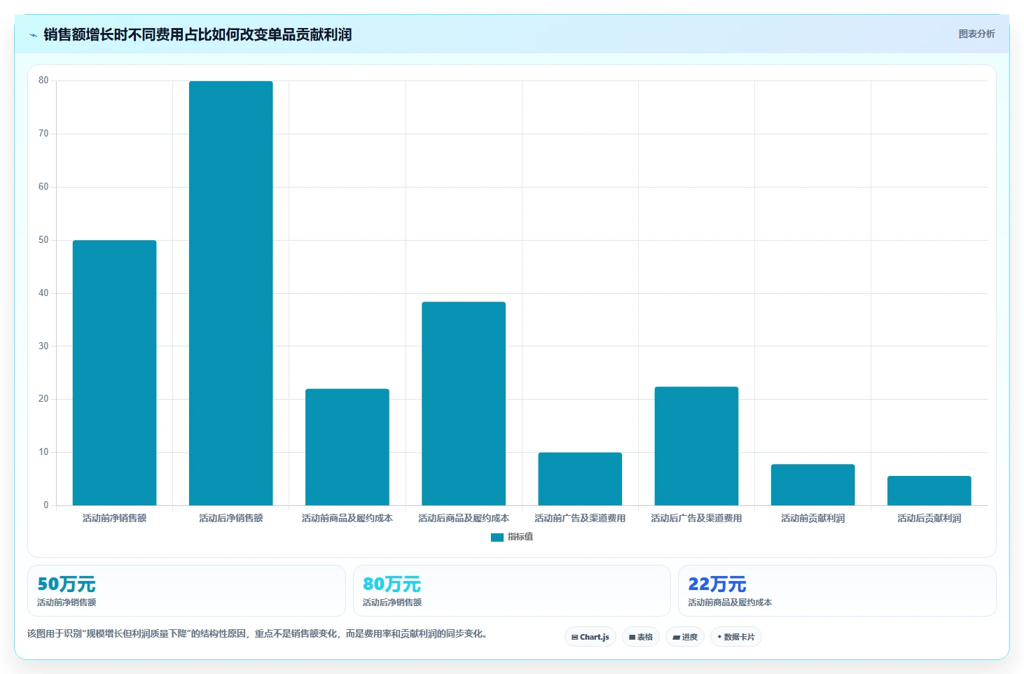Toggle the 指标值 legend color swatch
The image size is (1024, 674).
tap(497, 537)
